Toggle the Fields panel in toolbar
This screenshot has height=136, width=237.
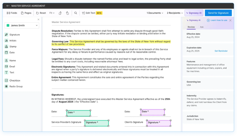pos(12,13)
